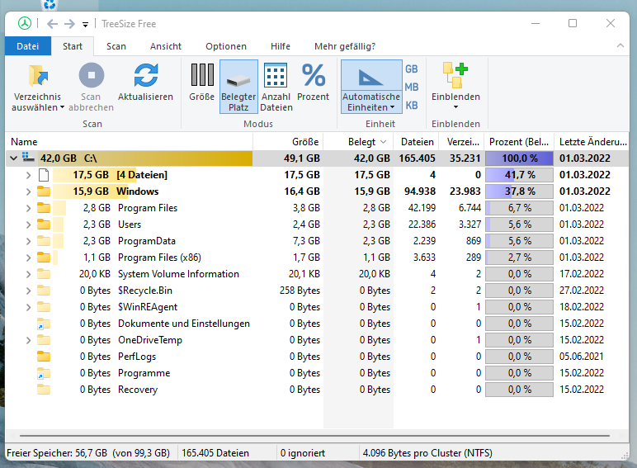This screenshot has height=468, width=637.
Task: Sort by the Größe column header
Action: pyautogui.click(x=288, y=142)
